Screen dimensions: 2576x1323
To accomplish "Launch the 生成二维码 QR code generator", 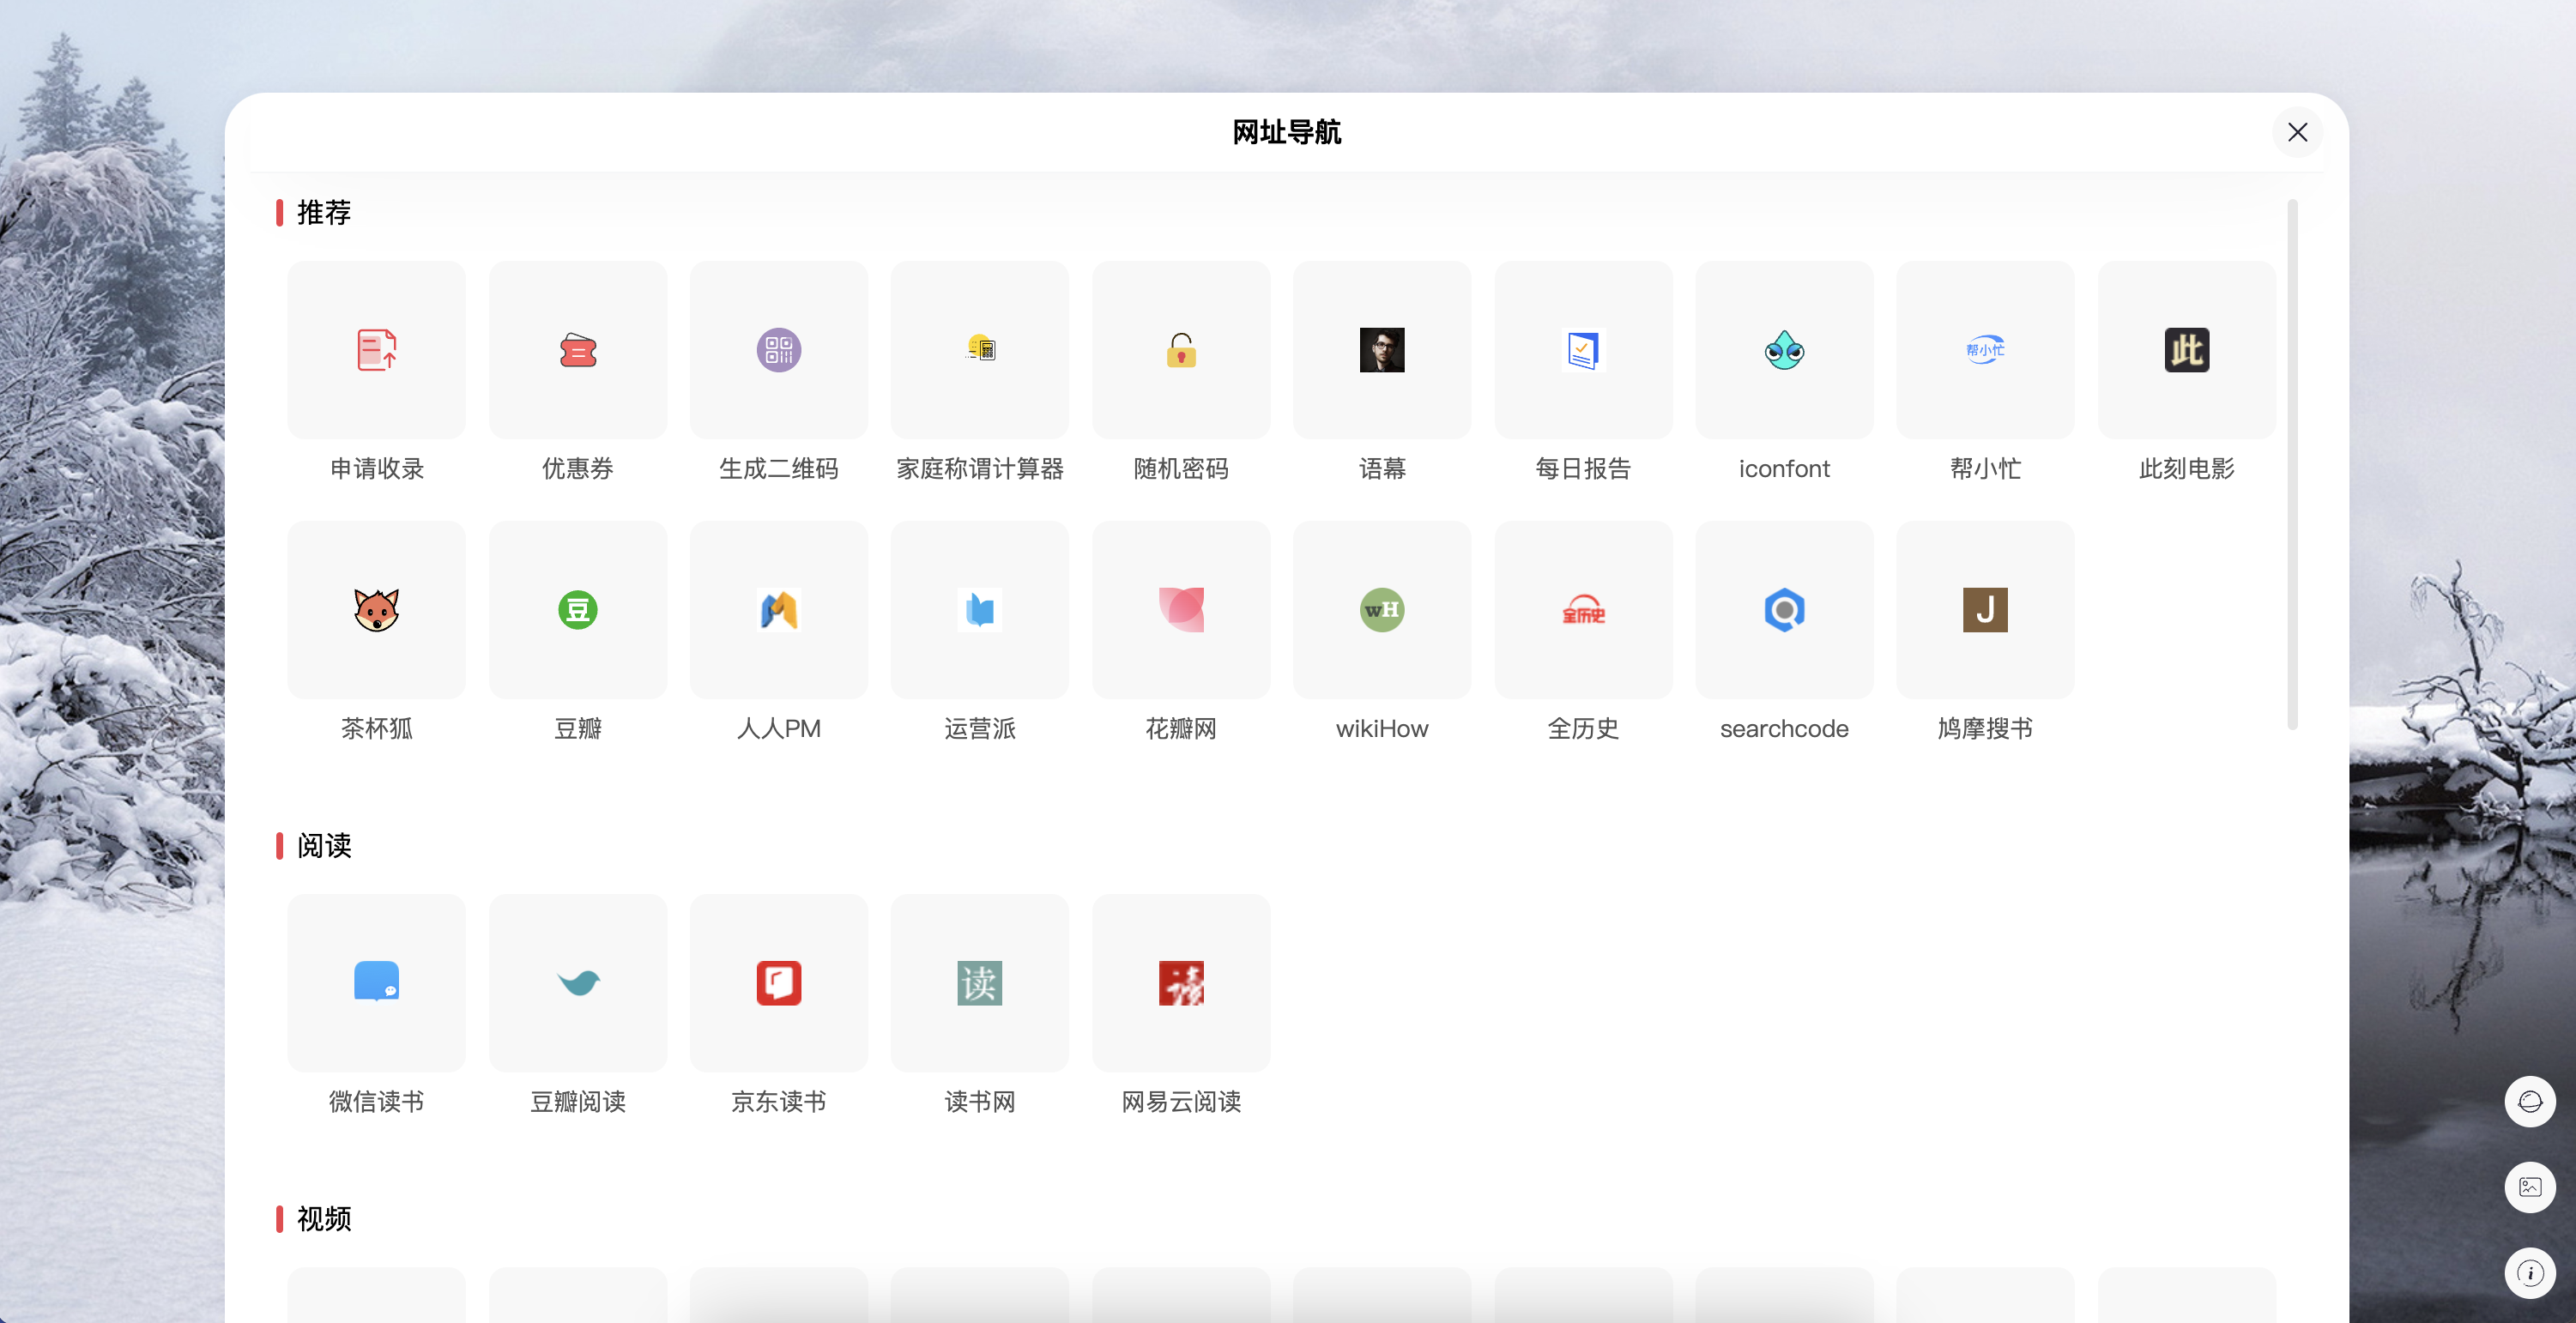I will (778, 350).
